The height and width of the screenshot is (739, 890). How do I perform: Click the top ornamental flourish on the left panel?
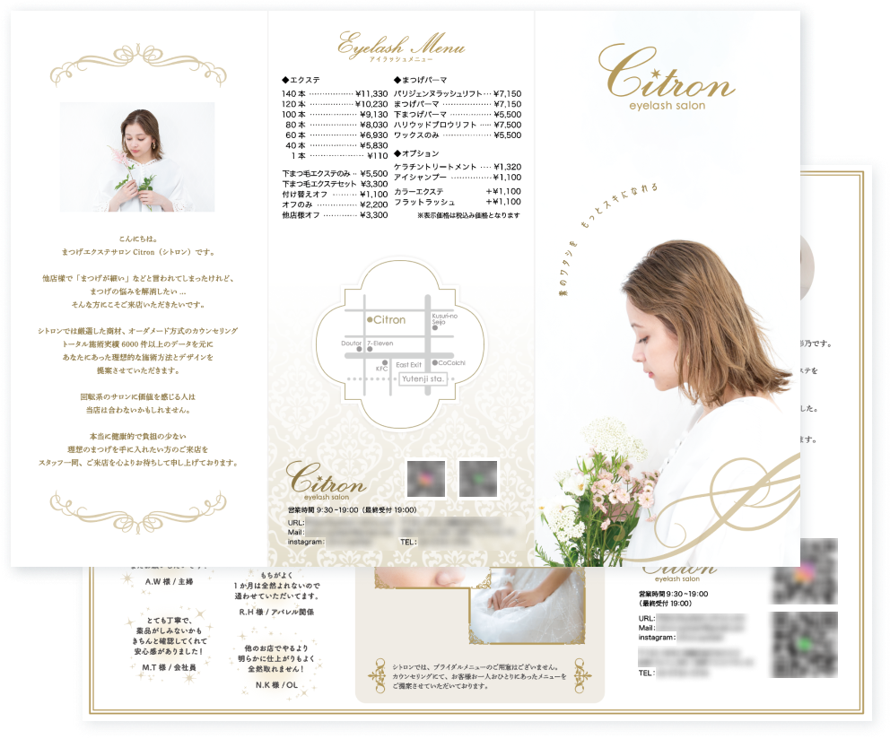pos(137,68)
